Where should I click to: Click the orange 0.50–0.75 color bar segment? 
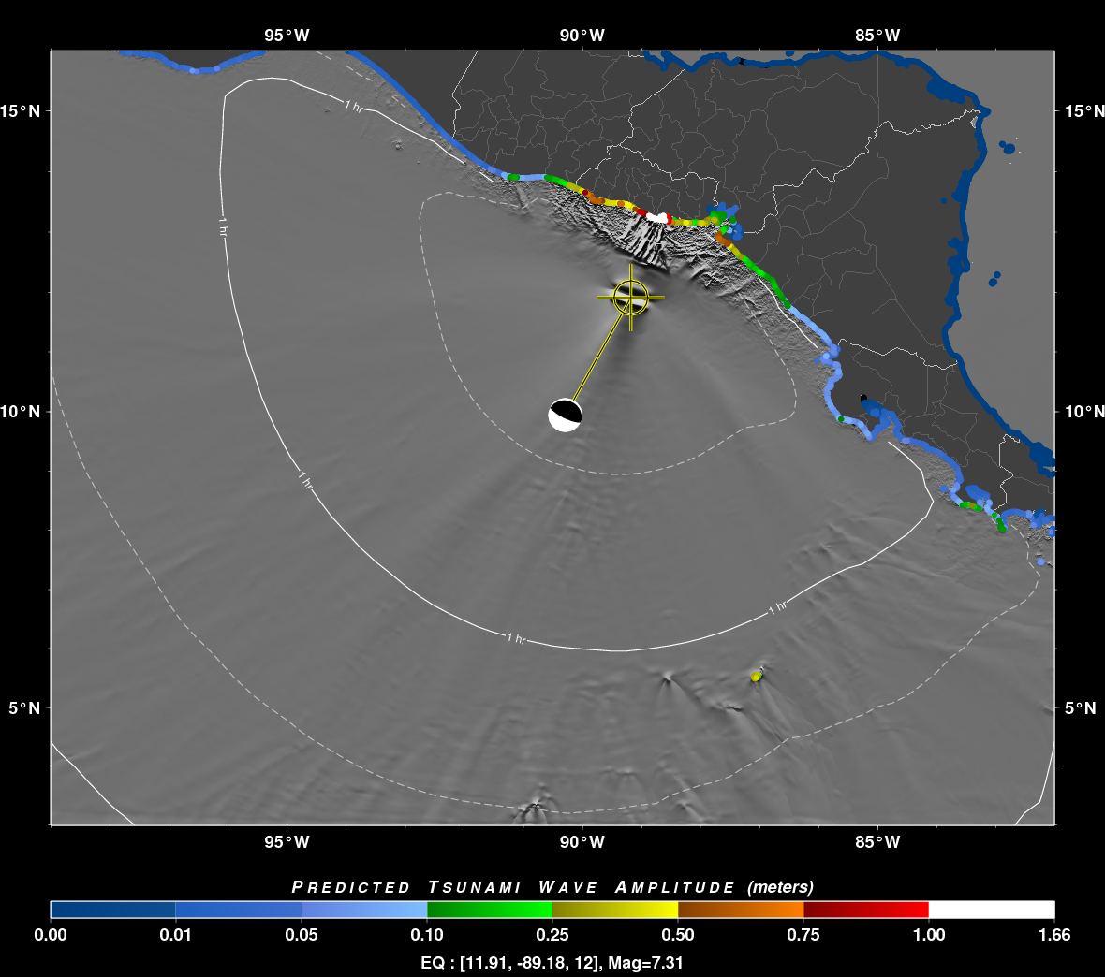[741, 910]
